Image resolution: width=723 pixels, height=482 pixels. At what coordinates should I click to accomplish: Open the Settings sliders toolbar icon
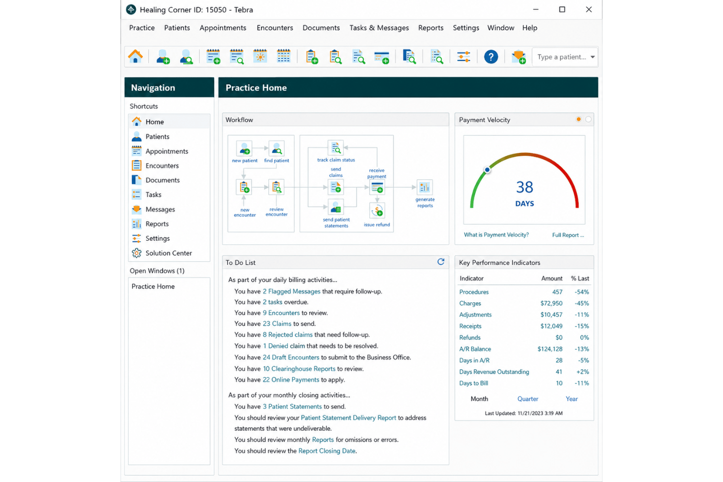pos(464,57)
